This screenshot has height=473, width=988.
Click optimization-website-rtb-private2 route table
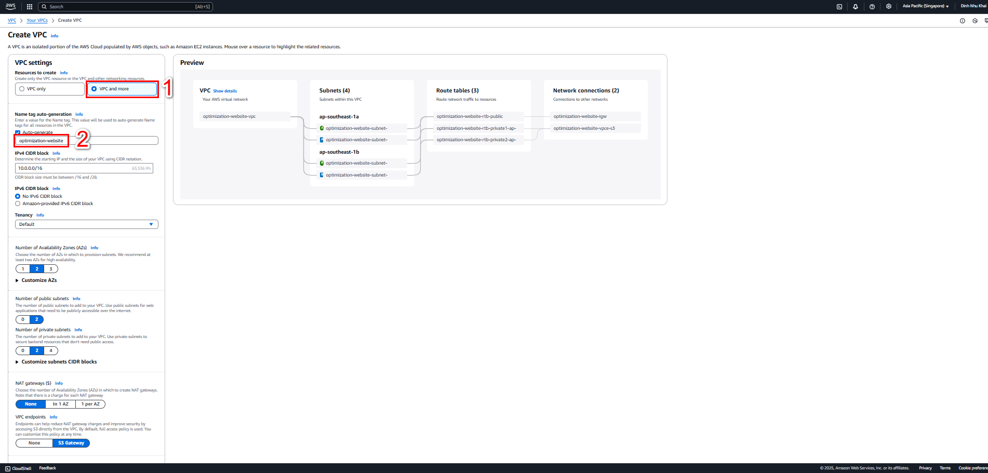[x=478, y=140]
